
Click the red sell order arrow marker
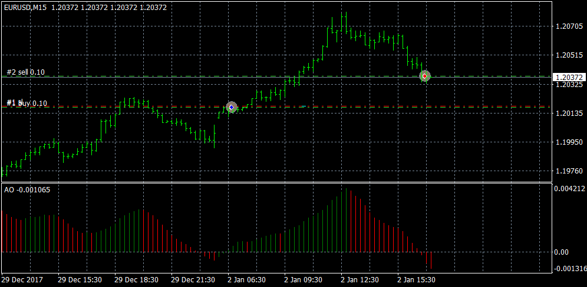[x=424, y=76]
